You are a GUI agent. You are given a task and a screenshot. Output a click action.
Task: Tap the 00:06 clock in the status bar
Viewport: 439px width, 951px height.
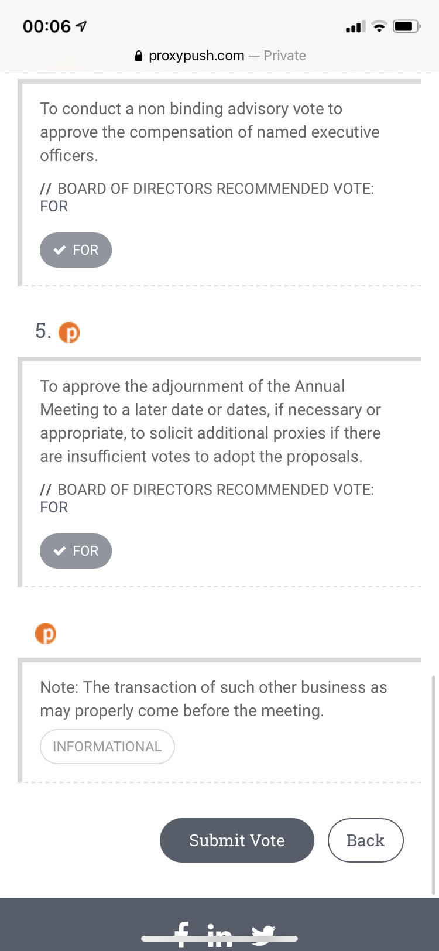47,26
